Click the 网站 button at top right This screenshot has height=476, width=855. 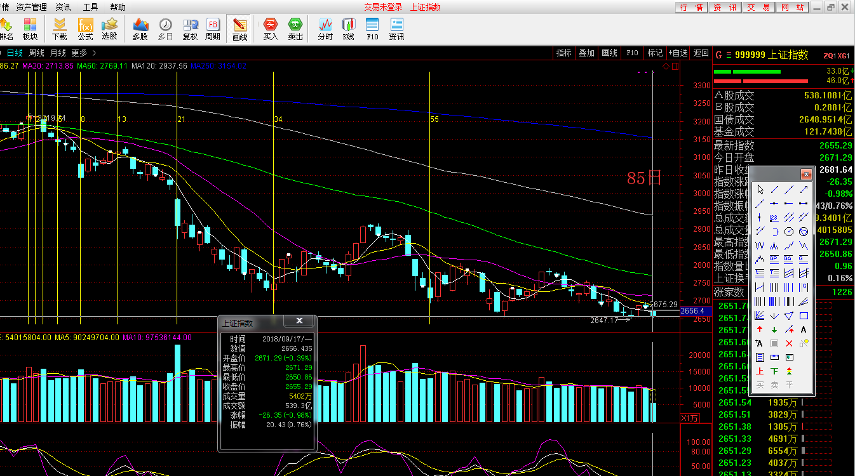(791, 8)
